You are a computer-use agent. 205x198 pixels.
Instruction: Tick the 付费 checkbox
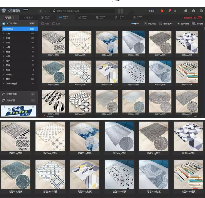54,24
